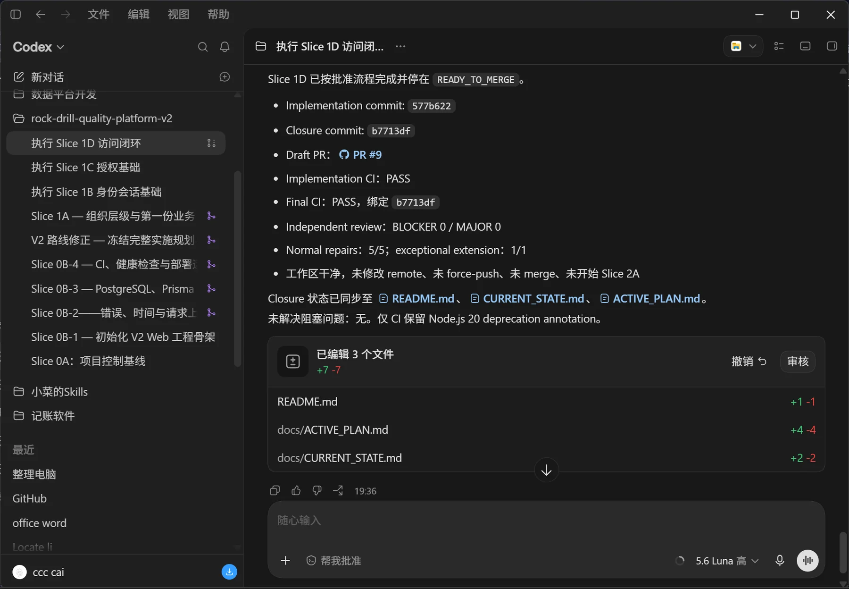
Task: Open the 视图 menu
Action: [x=178, y=14]
